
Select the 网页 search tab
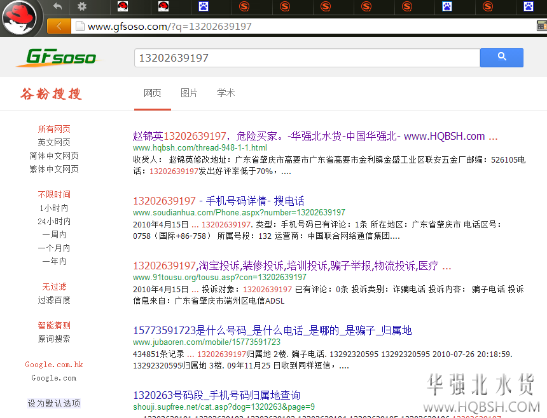[x=153, y=93]
